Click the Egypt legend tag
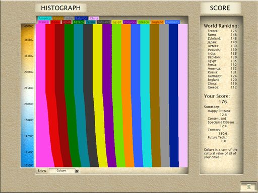This screenshot has height=193, width=258. click(117, 22)
